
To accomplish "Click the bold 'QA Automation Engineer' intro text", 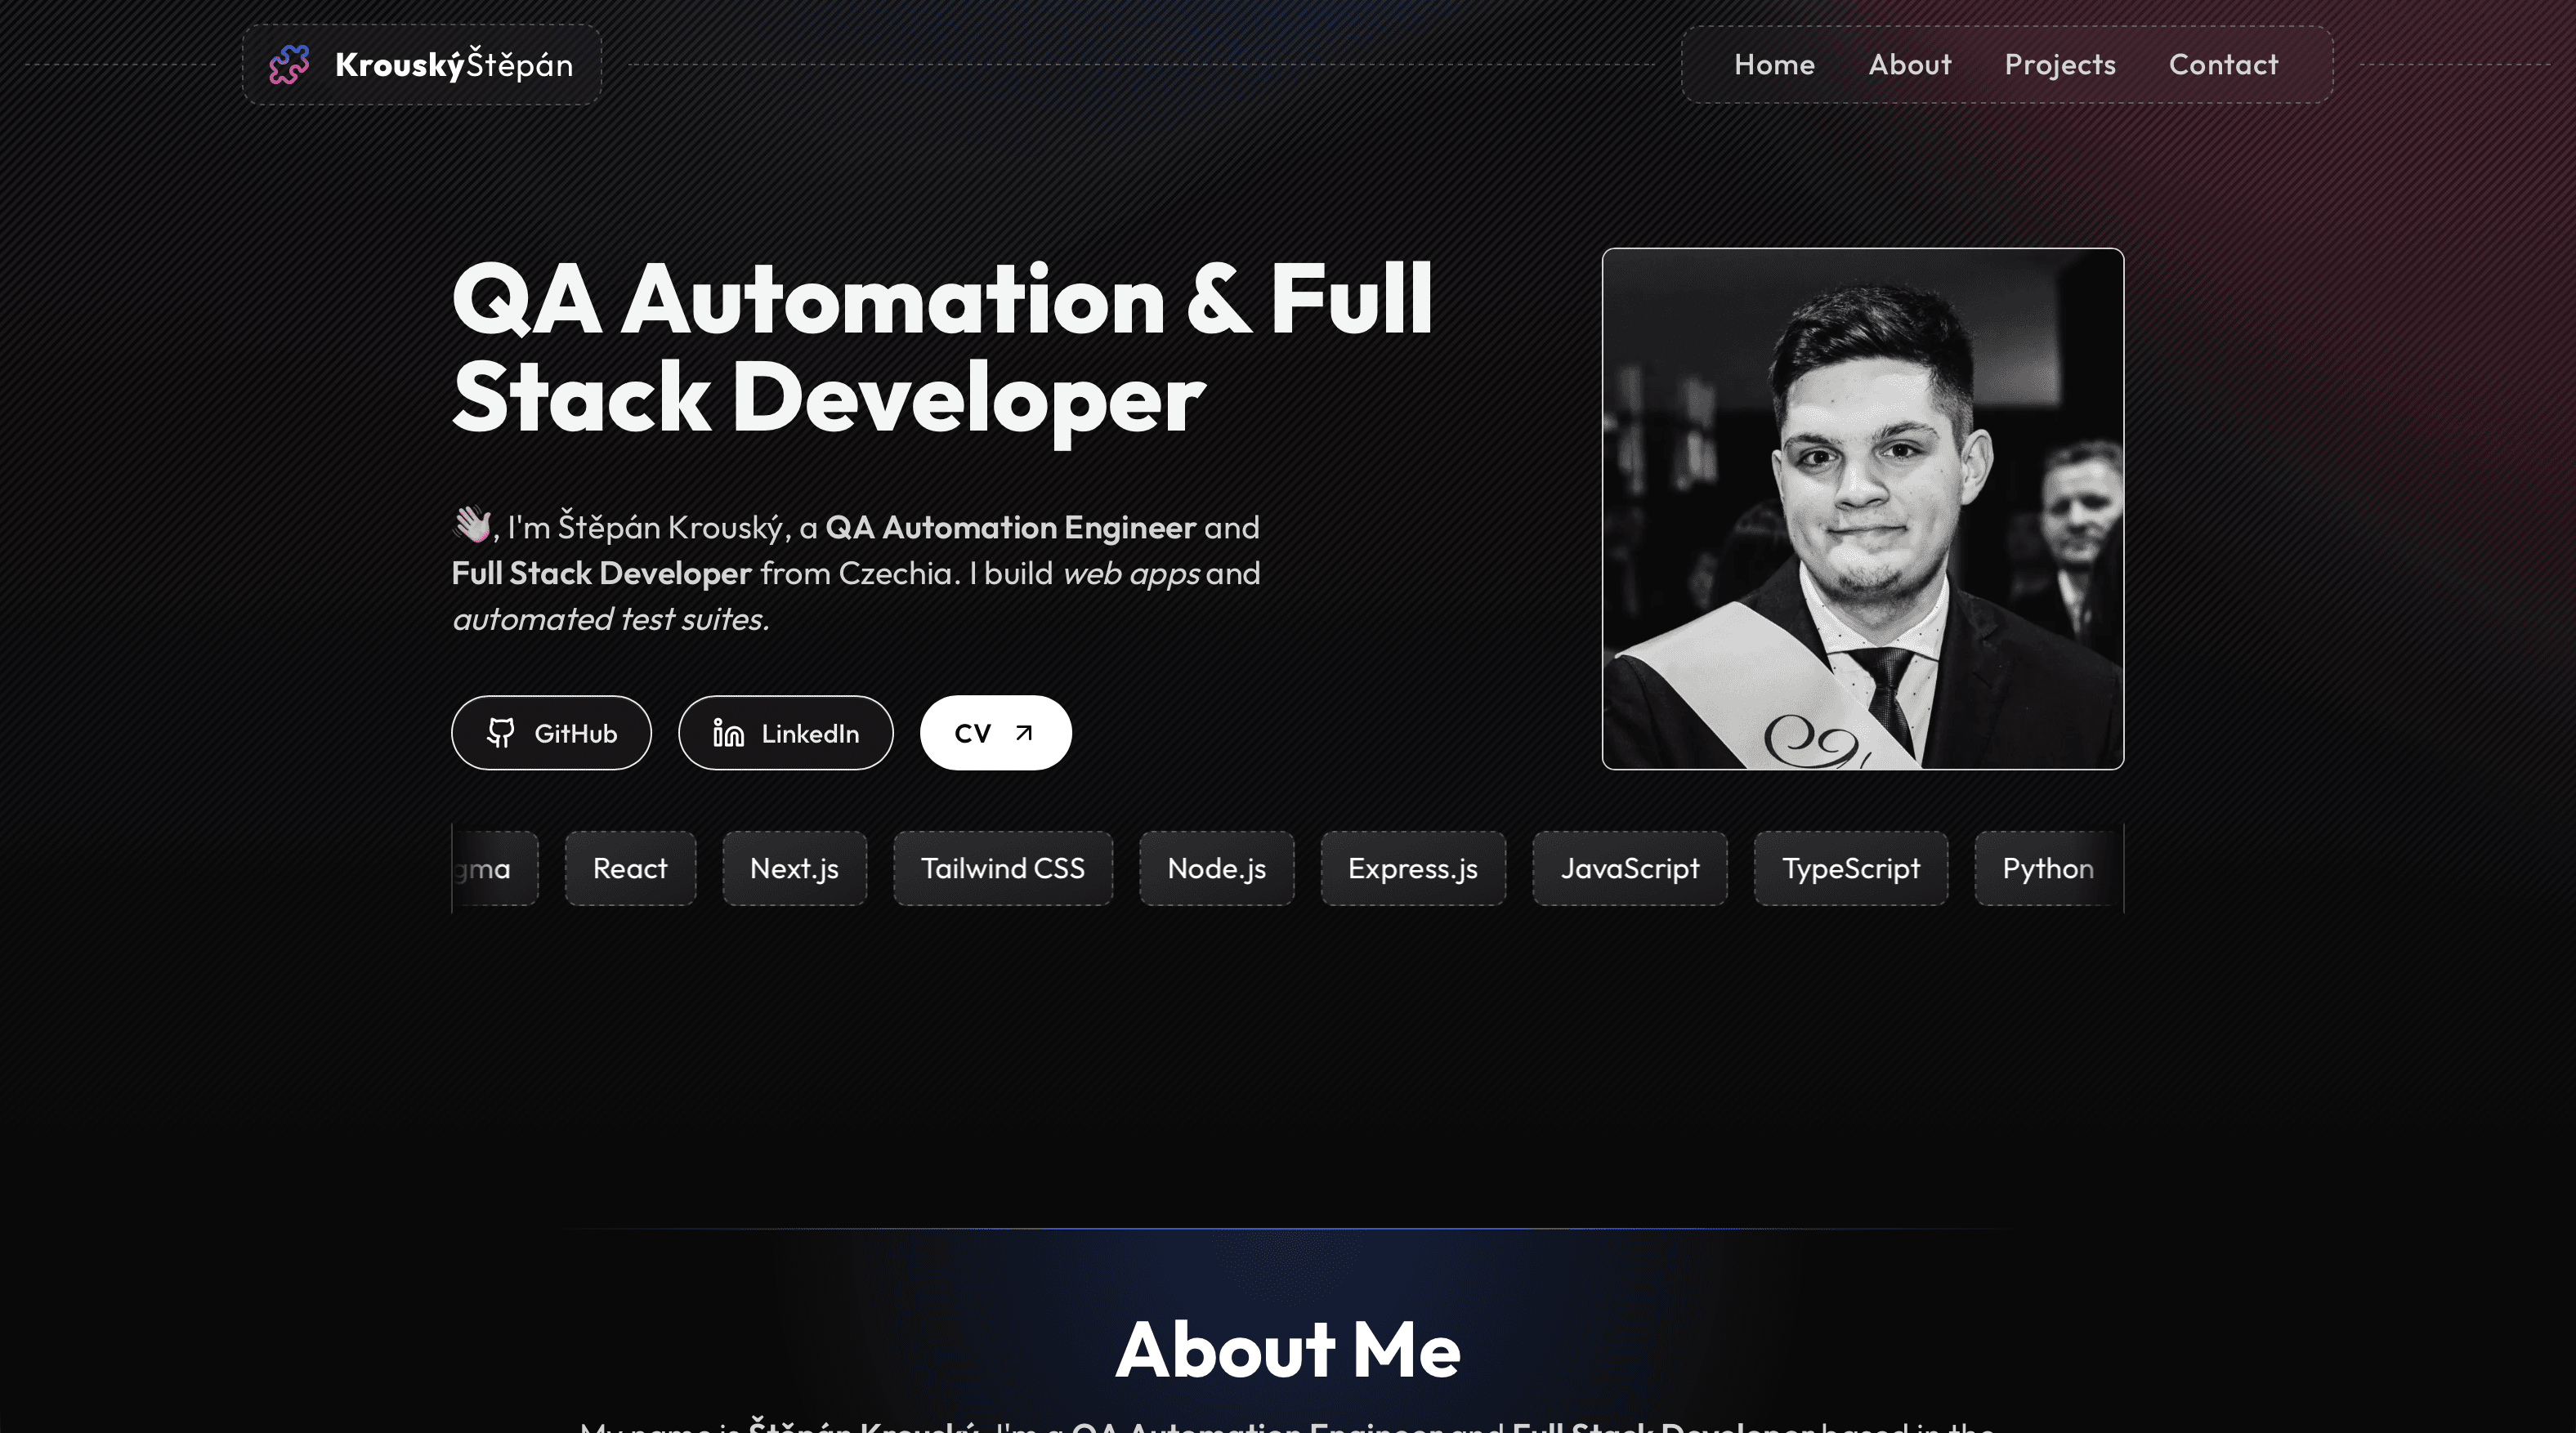I will [1010, 527].
